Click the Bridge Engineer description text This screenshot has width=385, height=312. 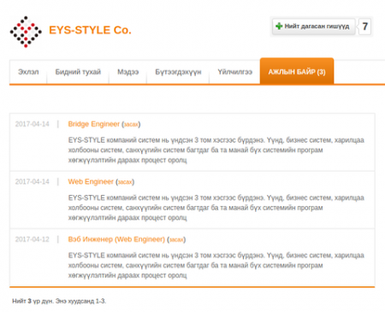(x=216, y=150)
